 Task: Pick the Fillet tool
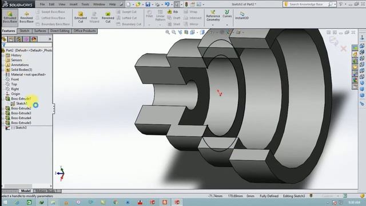(149, 14)
